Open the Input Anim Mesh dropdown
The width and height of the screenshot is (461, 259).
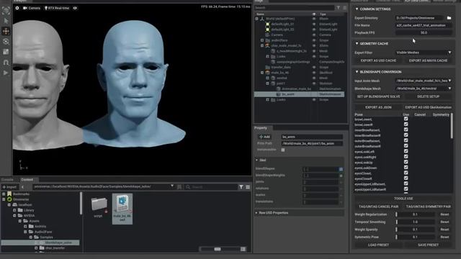pyautogui.click(x=424, y=81)
